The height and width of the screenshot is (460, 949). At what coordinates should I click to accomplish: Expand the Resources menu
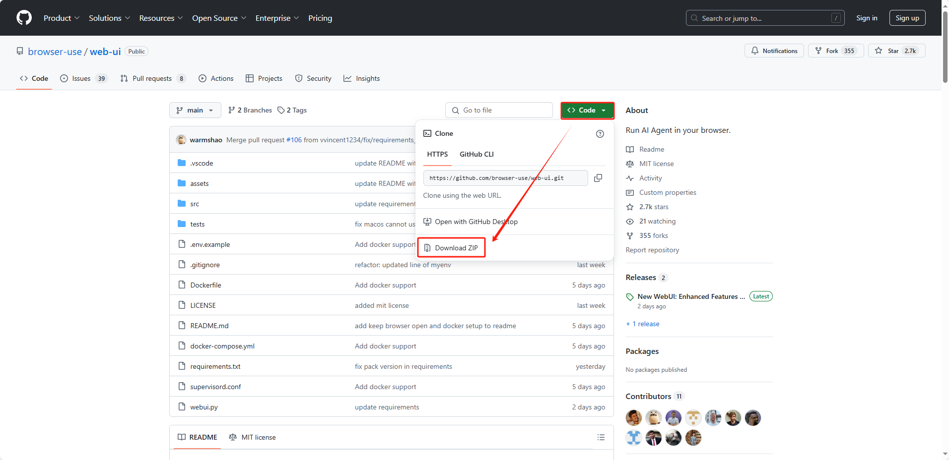pos(161,18)
